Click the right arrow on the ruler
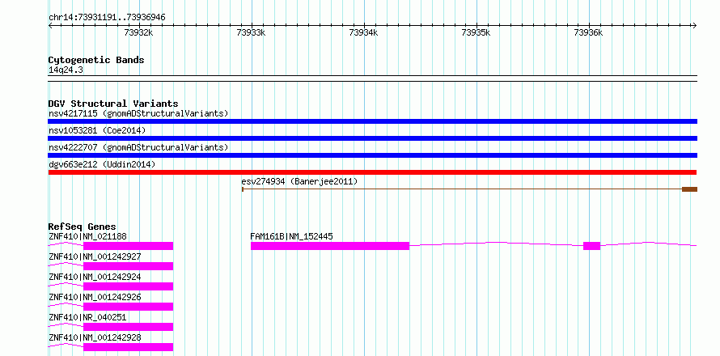The width and height of the screenshot is (720, 356). pyautogui.click(x=694, y=25)
